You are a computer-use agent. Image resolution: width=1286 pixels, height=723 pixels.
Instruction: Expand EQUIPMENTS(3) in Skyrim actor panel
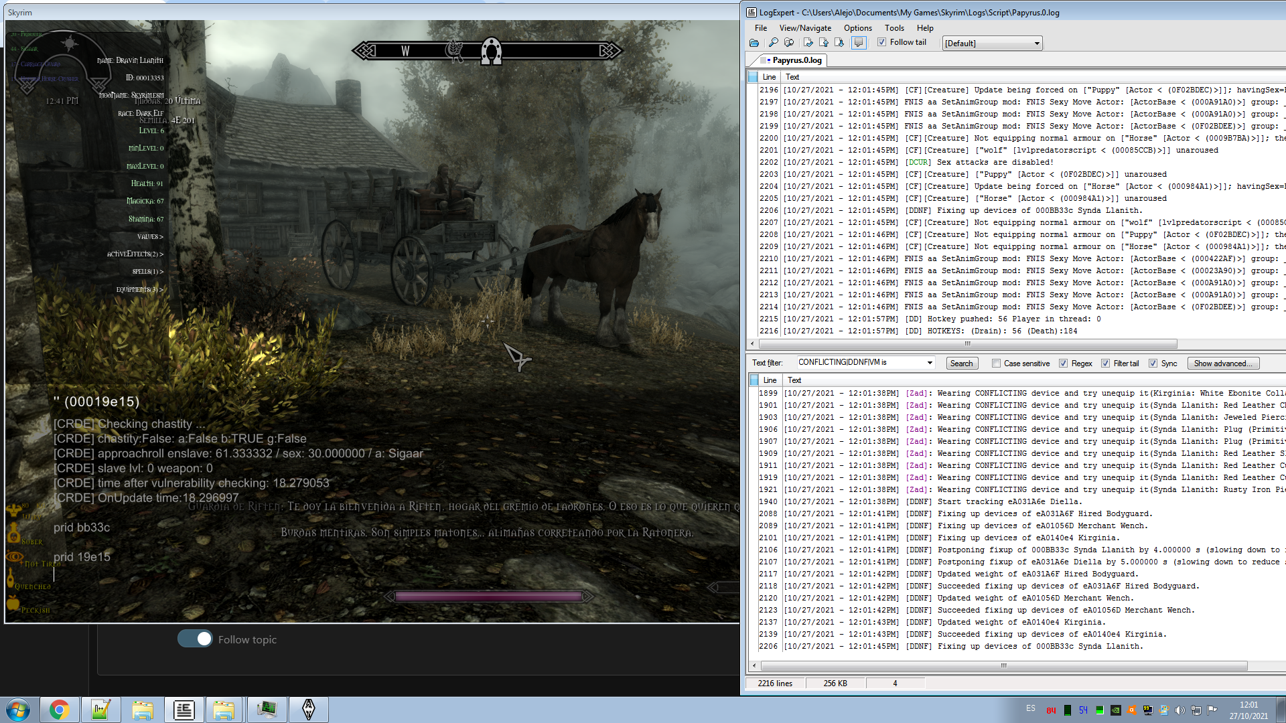(x=140, y=289)
